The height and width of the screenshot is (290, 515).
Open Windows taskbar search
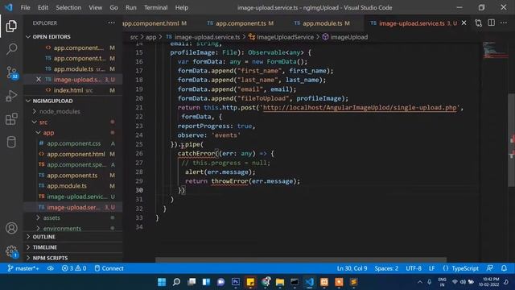(176, 282)
